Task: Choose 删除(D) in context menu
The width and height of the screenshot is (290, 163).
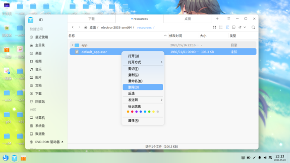Action: coord(143,87)
